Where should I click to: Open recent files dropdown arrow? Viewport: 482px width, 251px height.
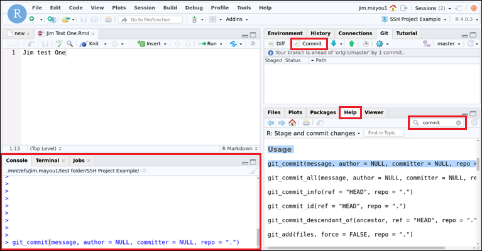(73, 19)
